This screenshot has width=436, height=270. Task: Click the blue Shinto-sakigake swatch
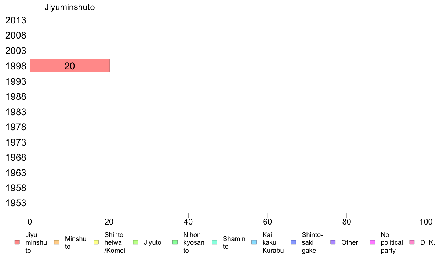[293, 242]
